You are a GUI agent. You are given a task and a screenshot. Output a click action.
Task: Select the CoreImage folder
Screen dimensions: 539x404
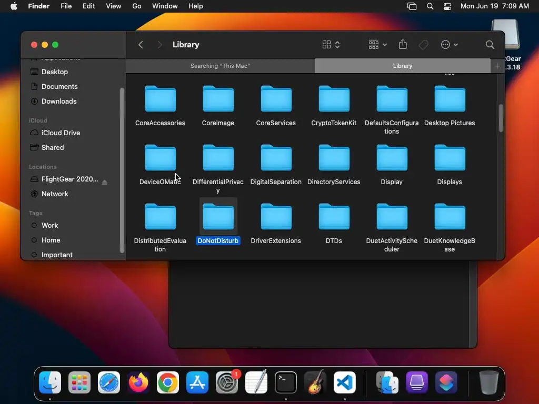click(218, 99)
